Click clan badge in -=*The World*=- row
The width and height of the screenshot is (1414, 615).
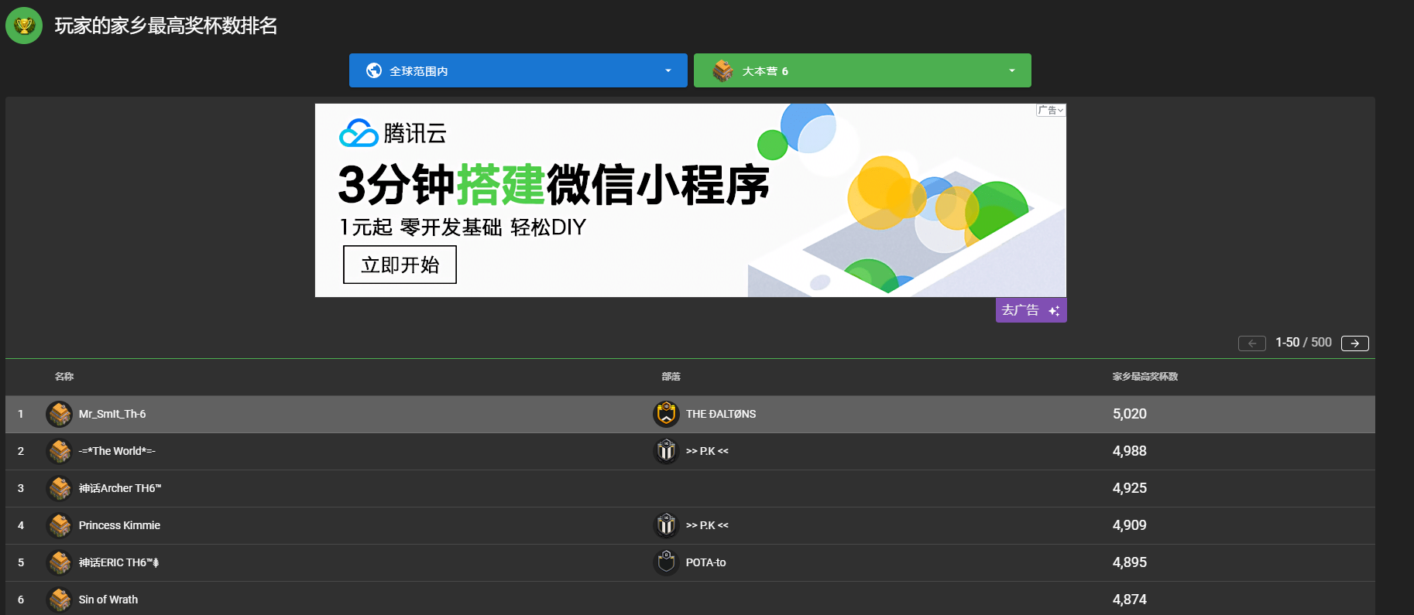point(666,451)
